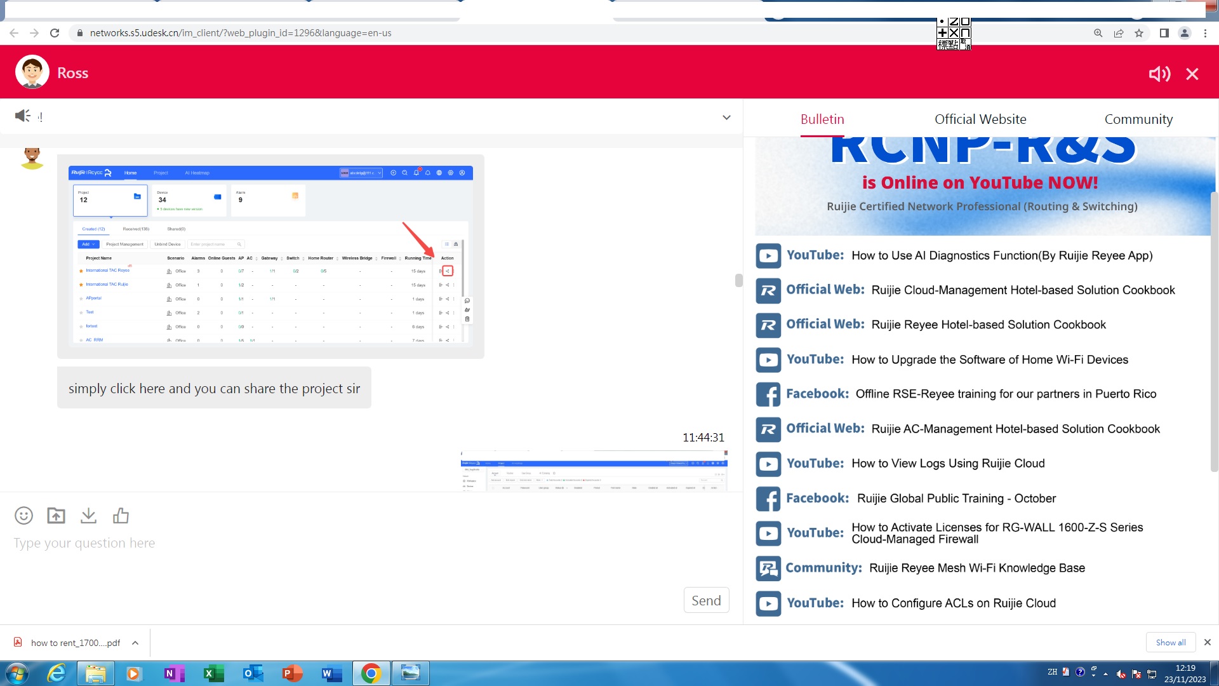This screenshot has height=686, width=1219.
Task: Toggle chat sound speaker in header
Action: click(x=1159, y=74)
